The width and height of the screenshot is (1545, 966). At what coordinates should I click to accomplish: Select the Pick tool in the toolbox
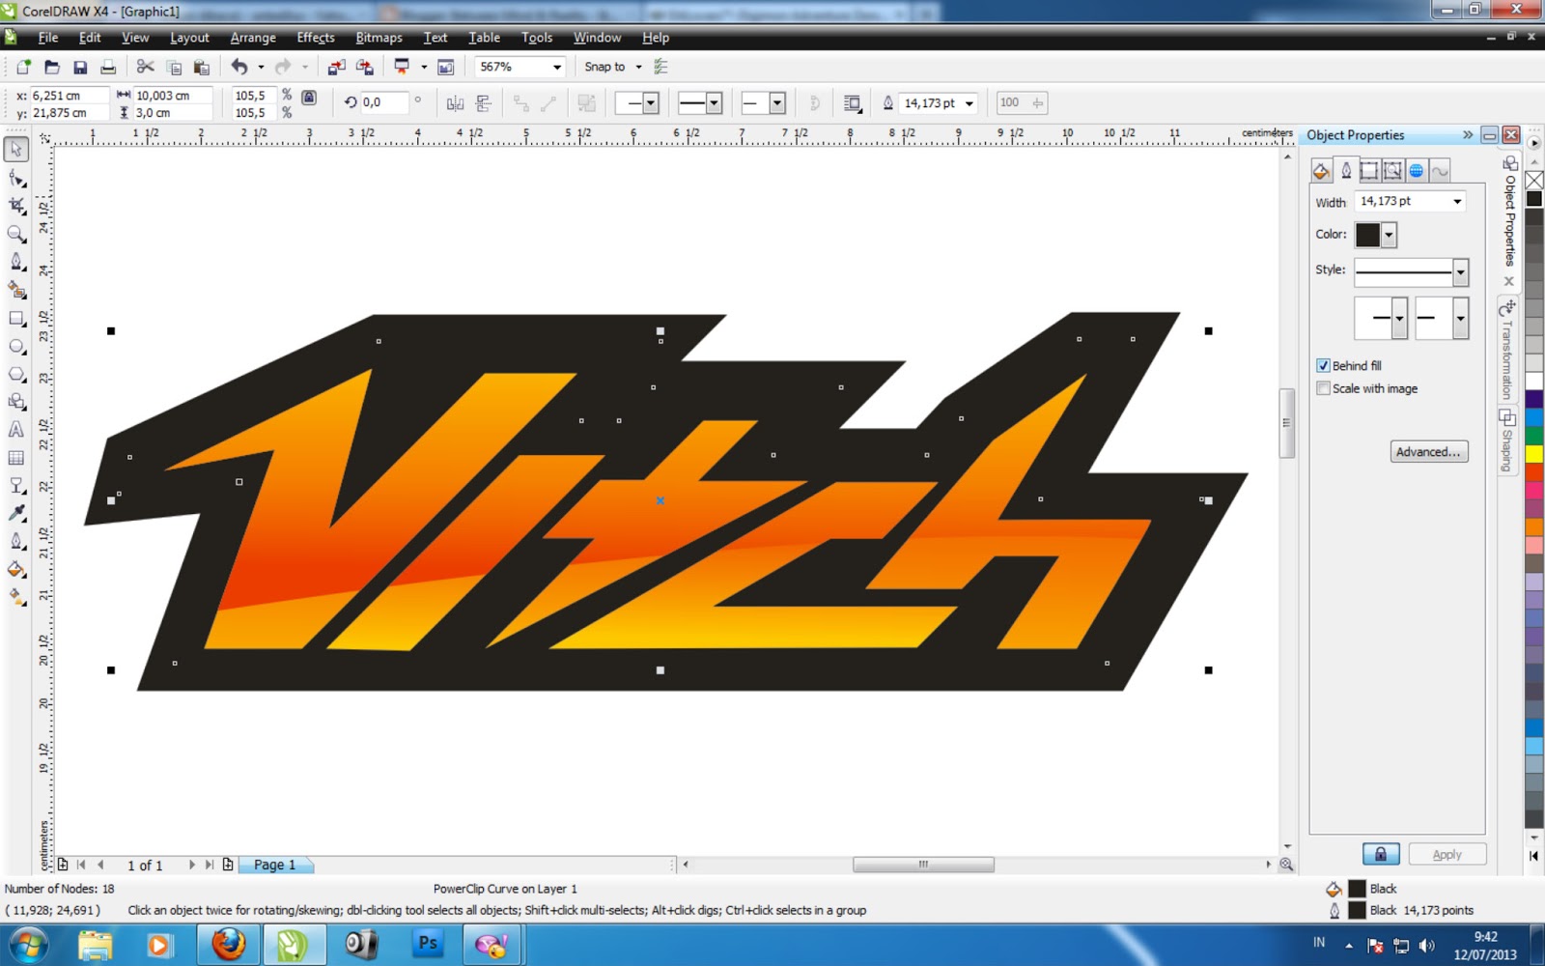[x=16, y=150]
